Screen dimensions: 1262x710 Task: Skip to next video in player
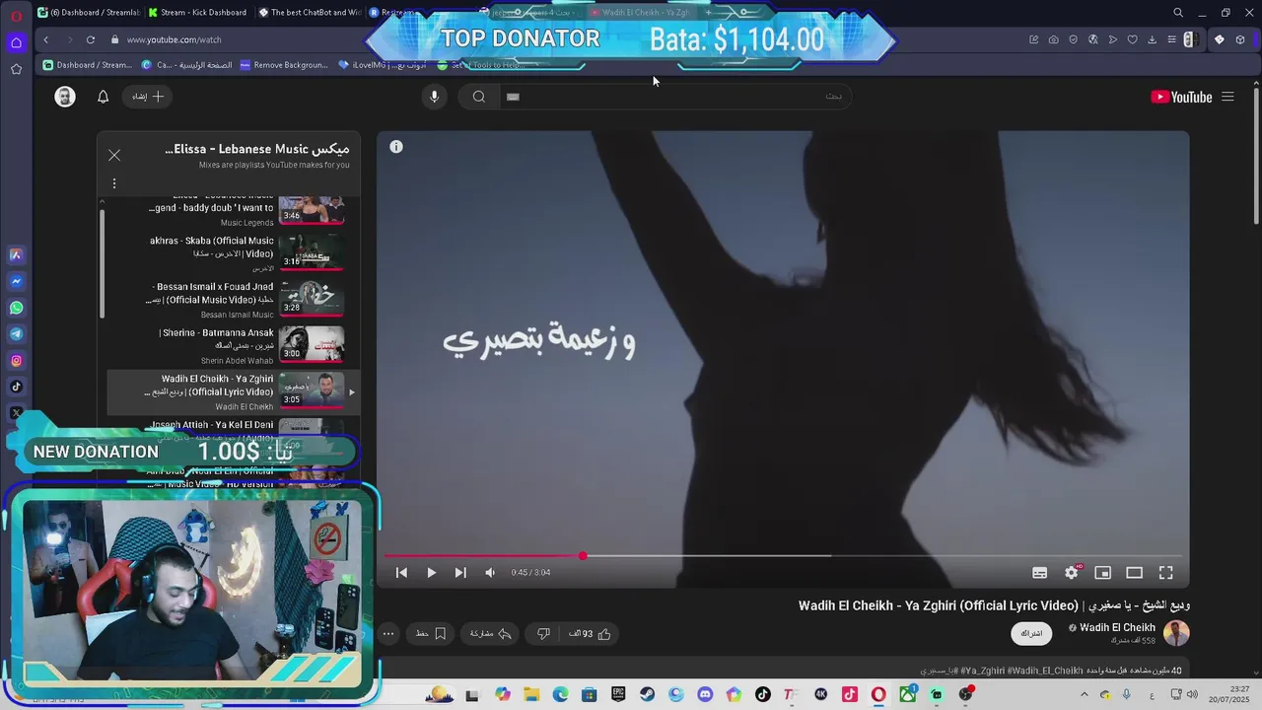pyautogui.click(x=460, y=572)
